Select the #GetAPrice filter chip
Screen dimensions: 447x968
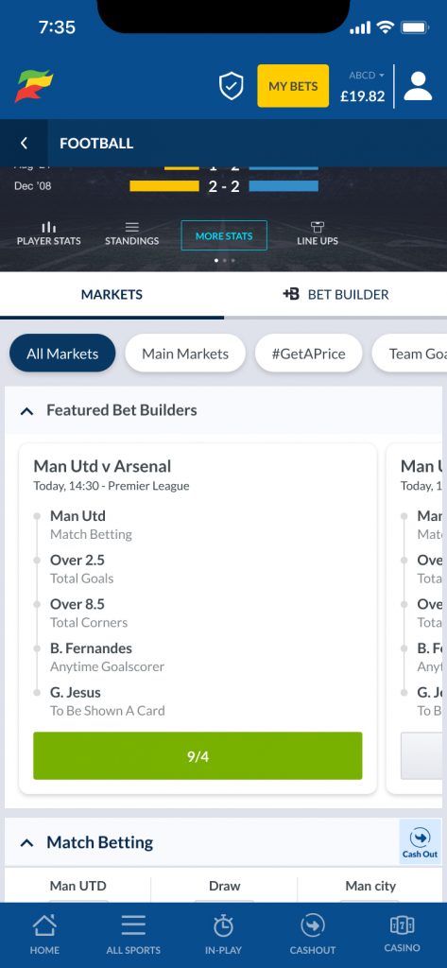pos(309,354)
